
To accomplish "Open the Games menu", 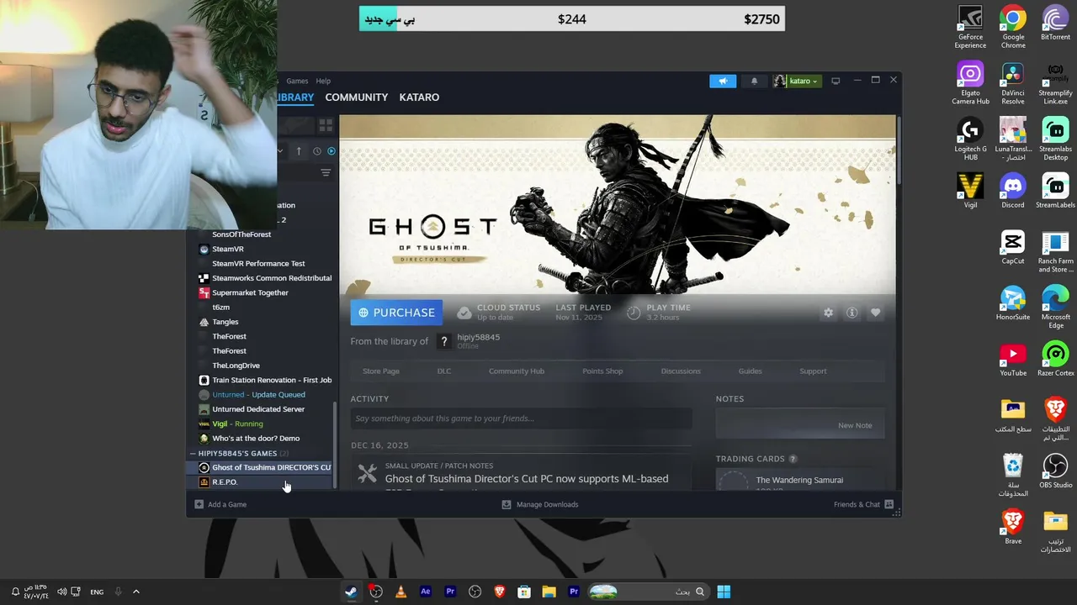I will click(x=297, y=82).
